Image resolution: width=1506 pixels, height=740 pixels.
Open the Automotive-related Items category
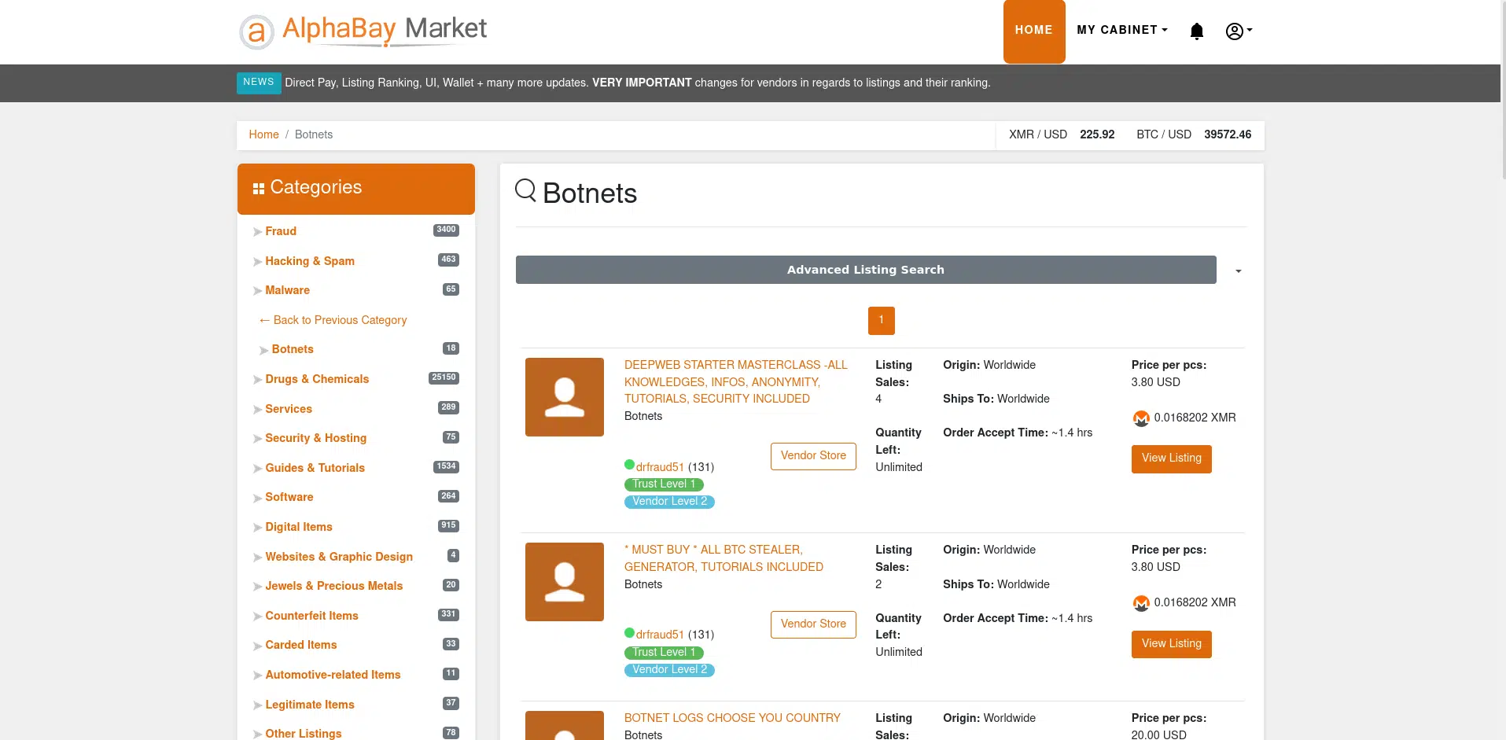(x=333, y=675)
